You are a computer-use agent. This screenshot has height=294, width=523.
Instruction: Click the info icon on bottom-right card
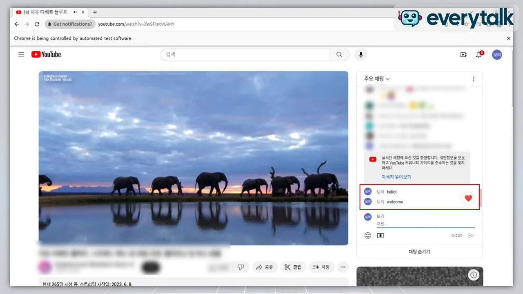coord(474,275)
